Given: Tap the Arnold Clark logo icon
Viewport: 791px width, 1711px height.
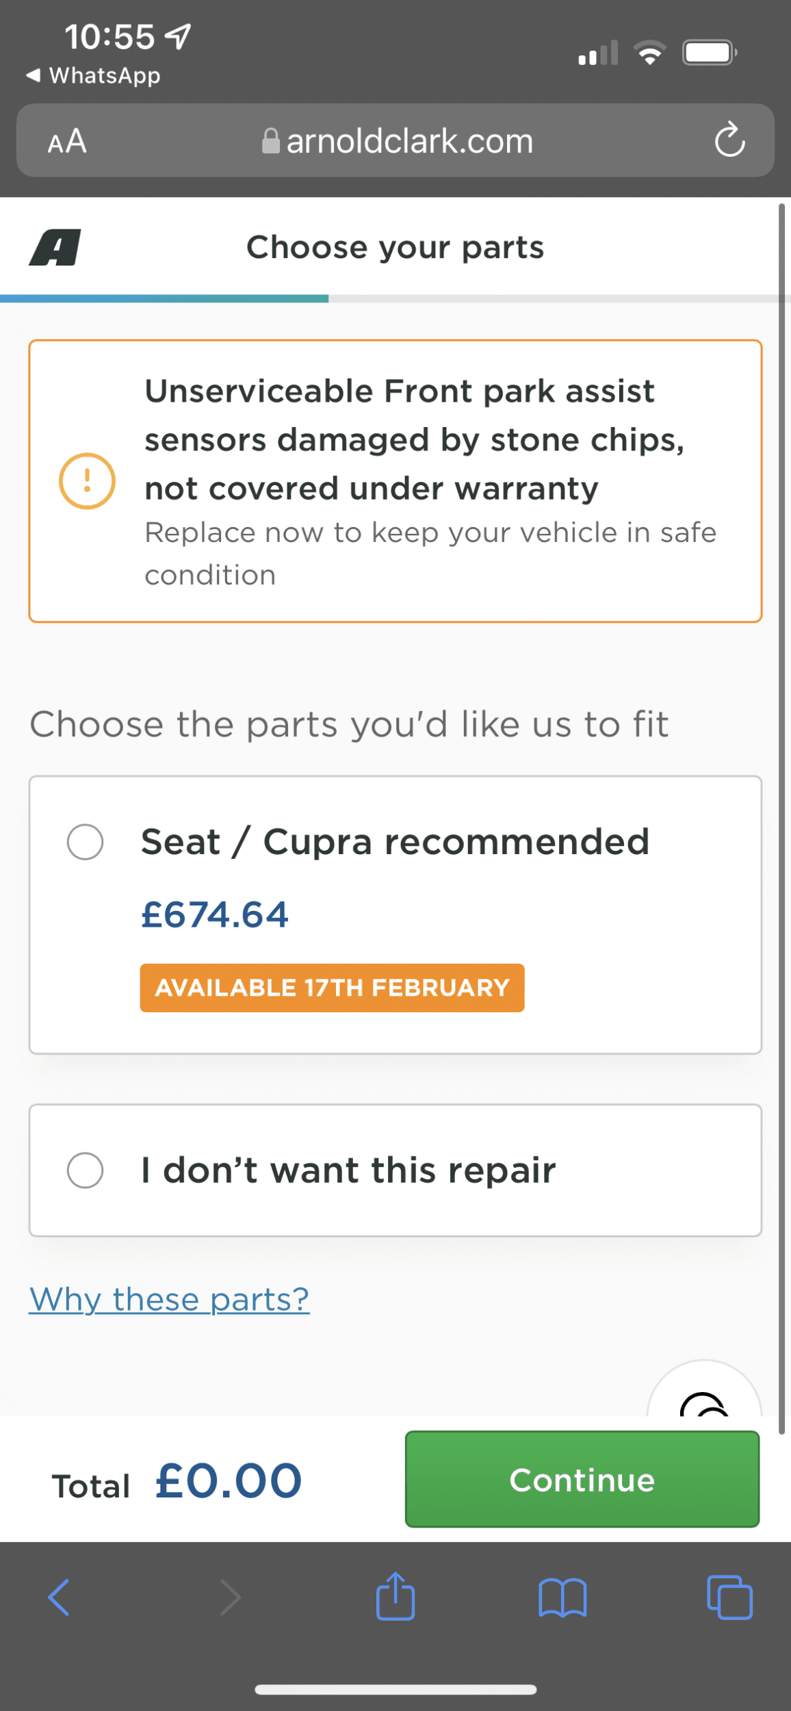Looking at the screenshot, I should coord(55,247).
